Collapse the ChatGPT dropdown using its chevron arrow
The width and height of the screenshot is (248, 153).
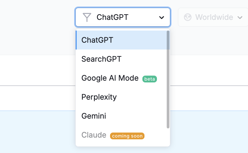click(x=161, y=17)
